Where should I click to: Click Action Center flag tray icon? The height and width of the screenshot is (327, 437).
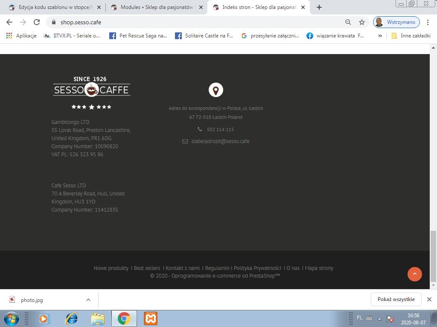click(390, 318)
